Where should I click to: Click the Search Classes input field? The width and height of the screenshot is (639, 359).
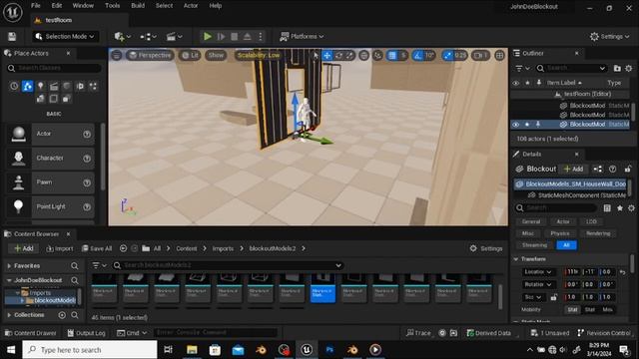coord(53,68)
